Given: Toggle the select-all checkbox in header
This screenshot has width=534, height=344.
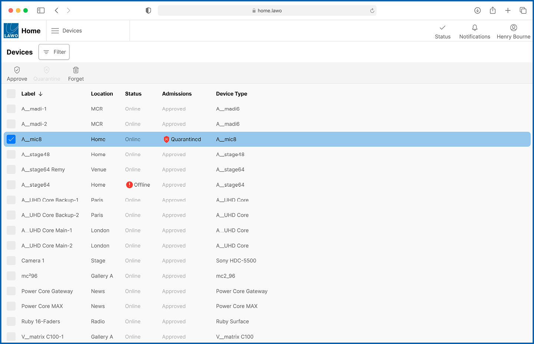Looking at the screenshot, I should click(x=11, y=94).
